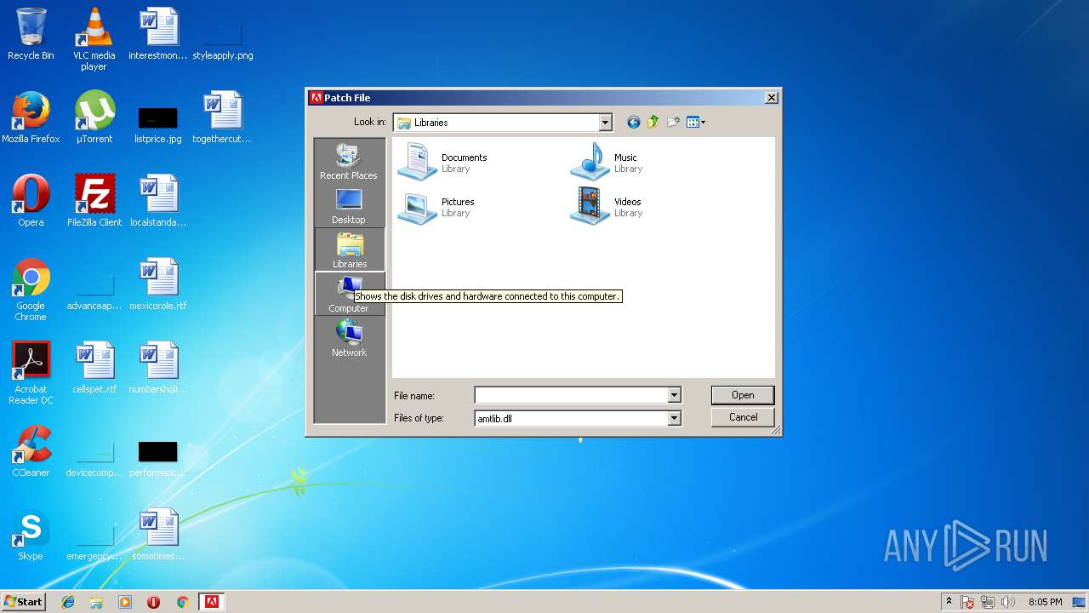The image size is (1089, 613).
Task: Select the Recycle Bin desktop icon
Action: tap(31, 34)
